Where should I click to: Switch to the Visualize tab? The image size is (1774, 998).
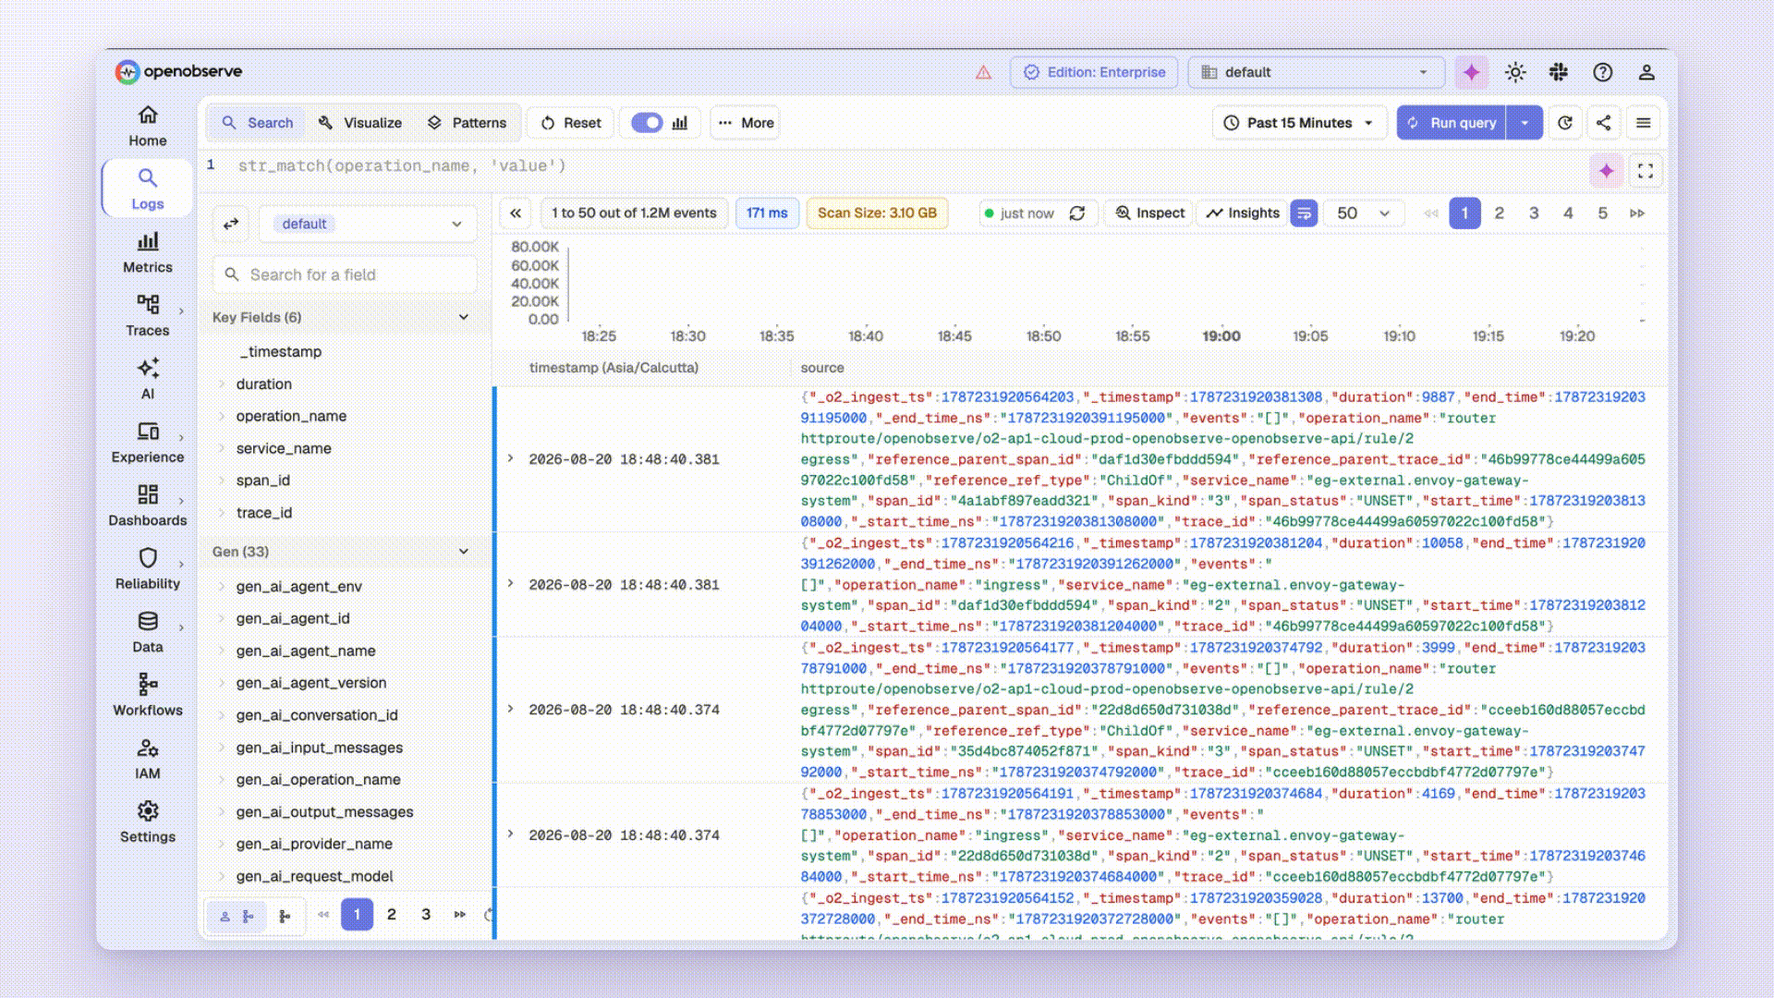click(360, 123)
